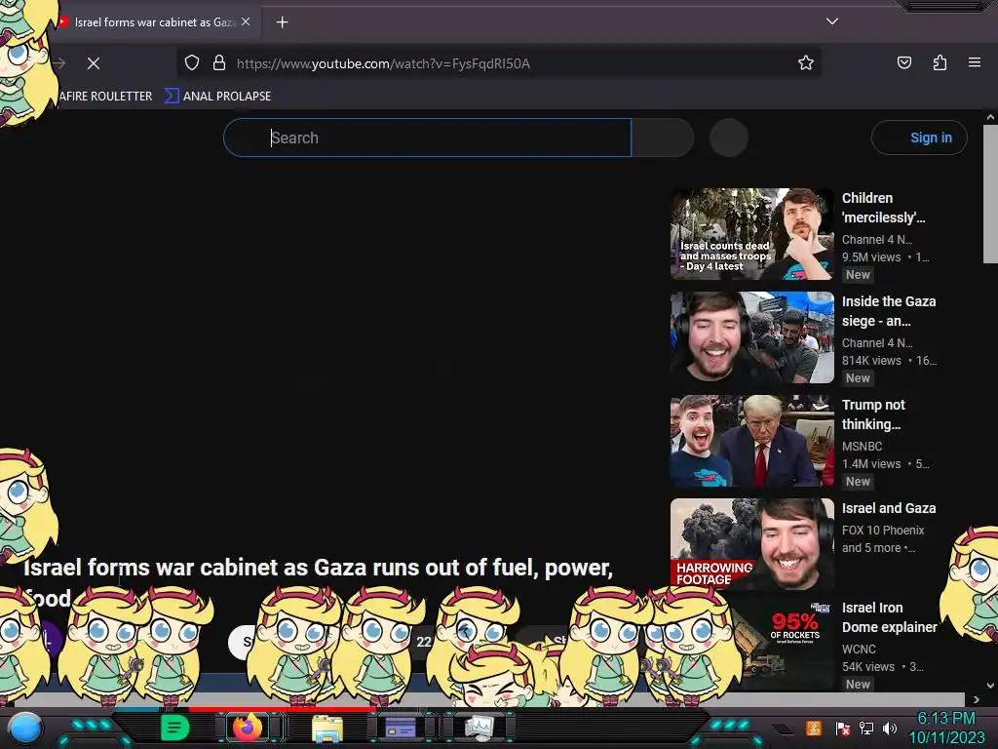Viewport: 998px width, 749px height.
Task: Open the Trump not thinking video thumbnail
Action: 751,441
